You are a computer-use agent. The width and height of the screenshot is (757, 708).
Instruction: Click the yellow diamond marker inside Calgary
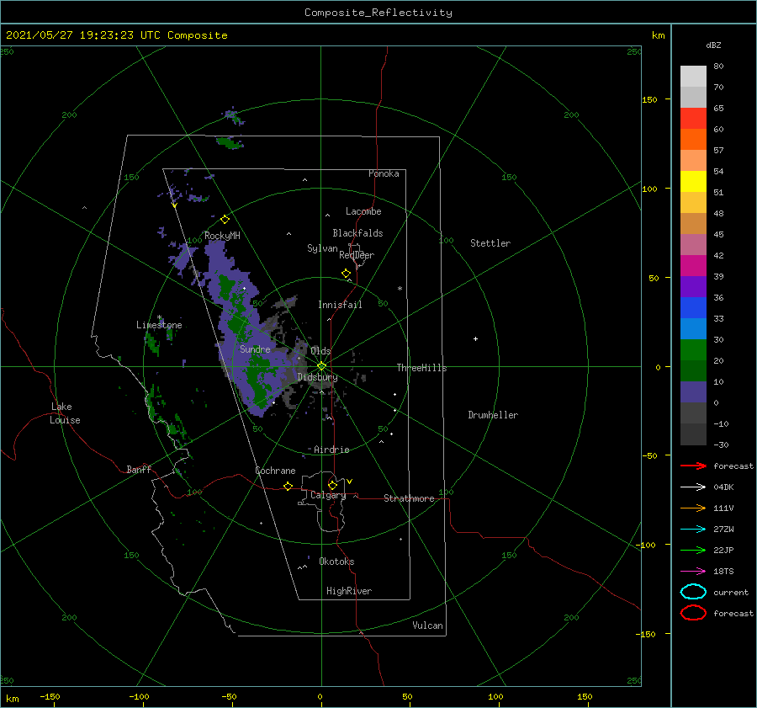[x=332, y=485]
